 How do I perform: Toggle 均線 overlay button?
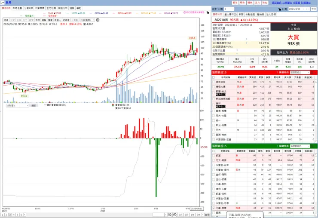pyautogui.click(x=6, y=20)
